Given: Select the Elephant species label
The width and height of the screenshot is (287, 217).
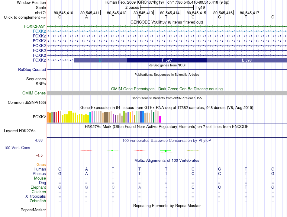Looking at the screenshot, I should pyautogui.click(x=38, y=187).
